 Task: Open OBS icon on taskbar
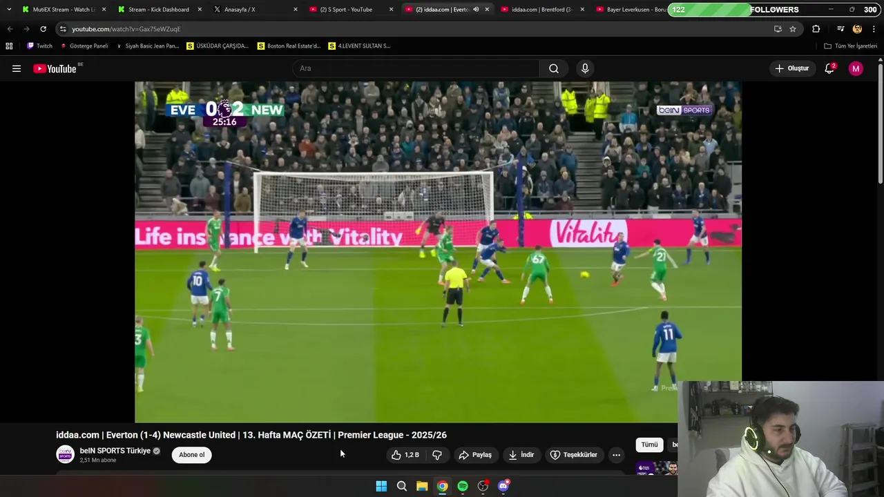point(483,486)
